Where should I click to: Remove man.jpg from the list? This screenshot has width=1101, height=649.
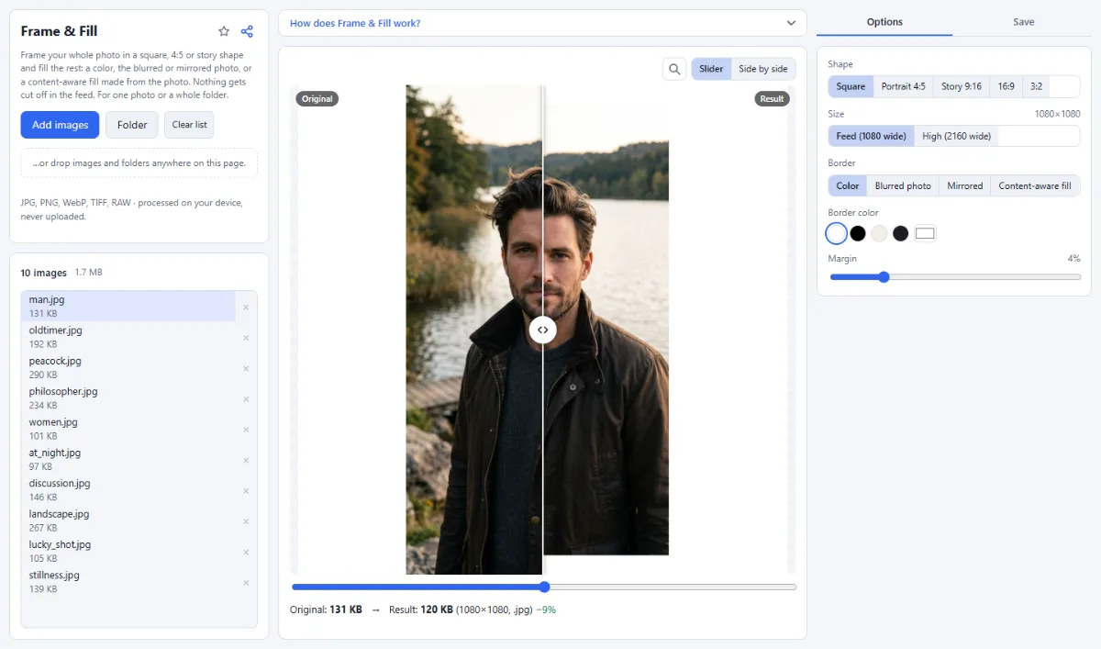click(246, 307)
